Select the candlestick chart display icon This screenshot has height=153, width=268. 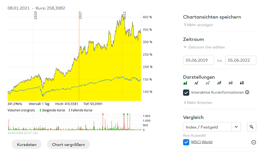[242, 83]
